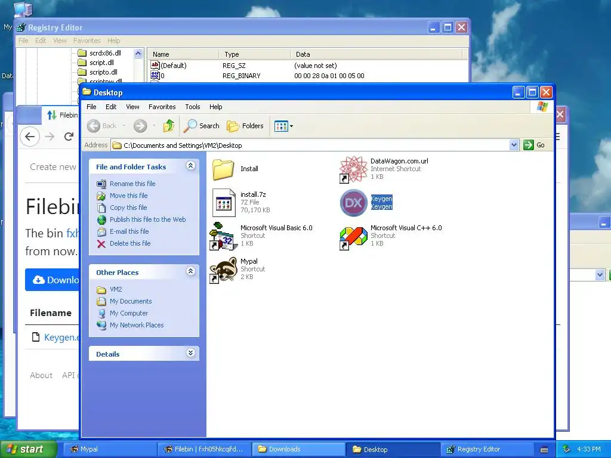
Task: Click Delete this file
Action: [x=130, y=243]
